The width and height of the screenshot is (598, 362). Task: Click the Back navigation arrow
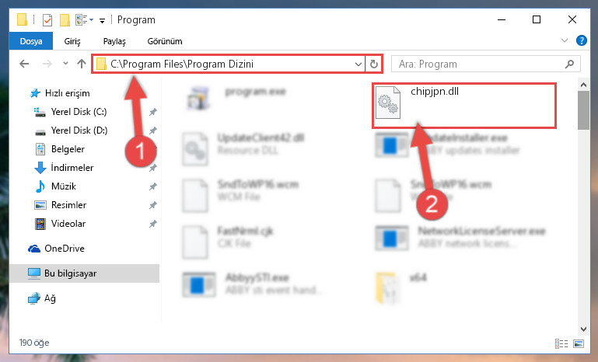point(24,64)
